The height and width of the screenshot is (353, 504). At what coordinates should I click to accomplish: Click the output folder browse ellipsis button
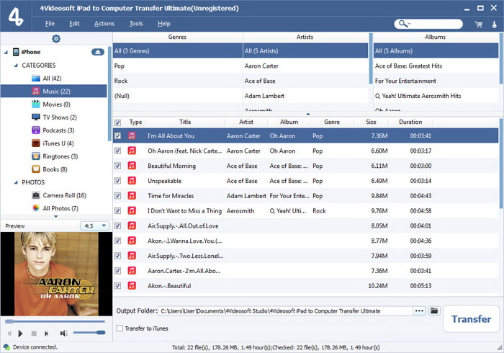[418, 310]
